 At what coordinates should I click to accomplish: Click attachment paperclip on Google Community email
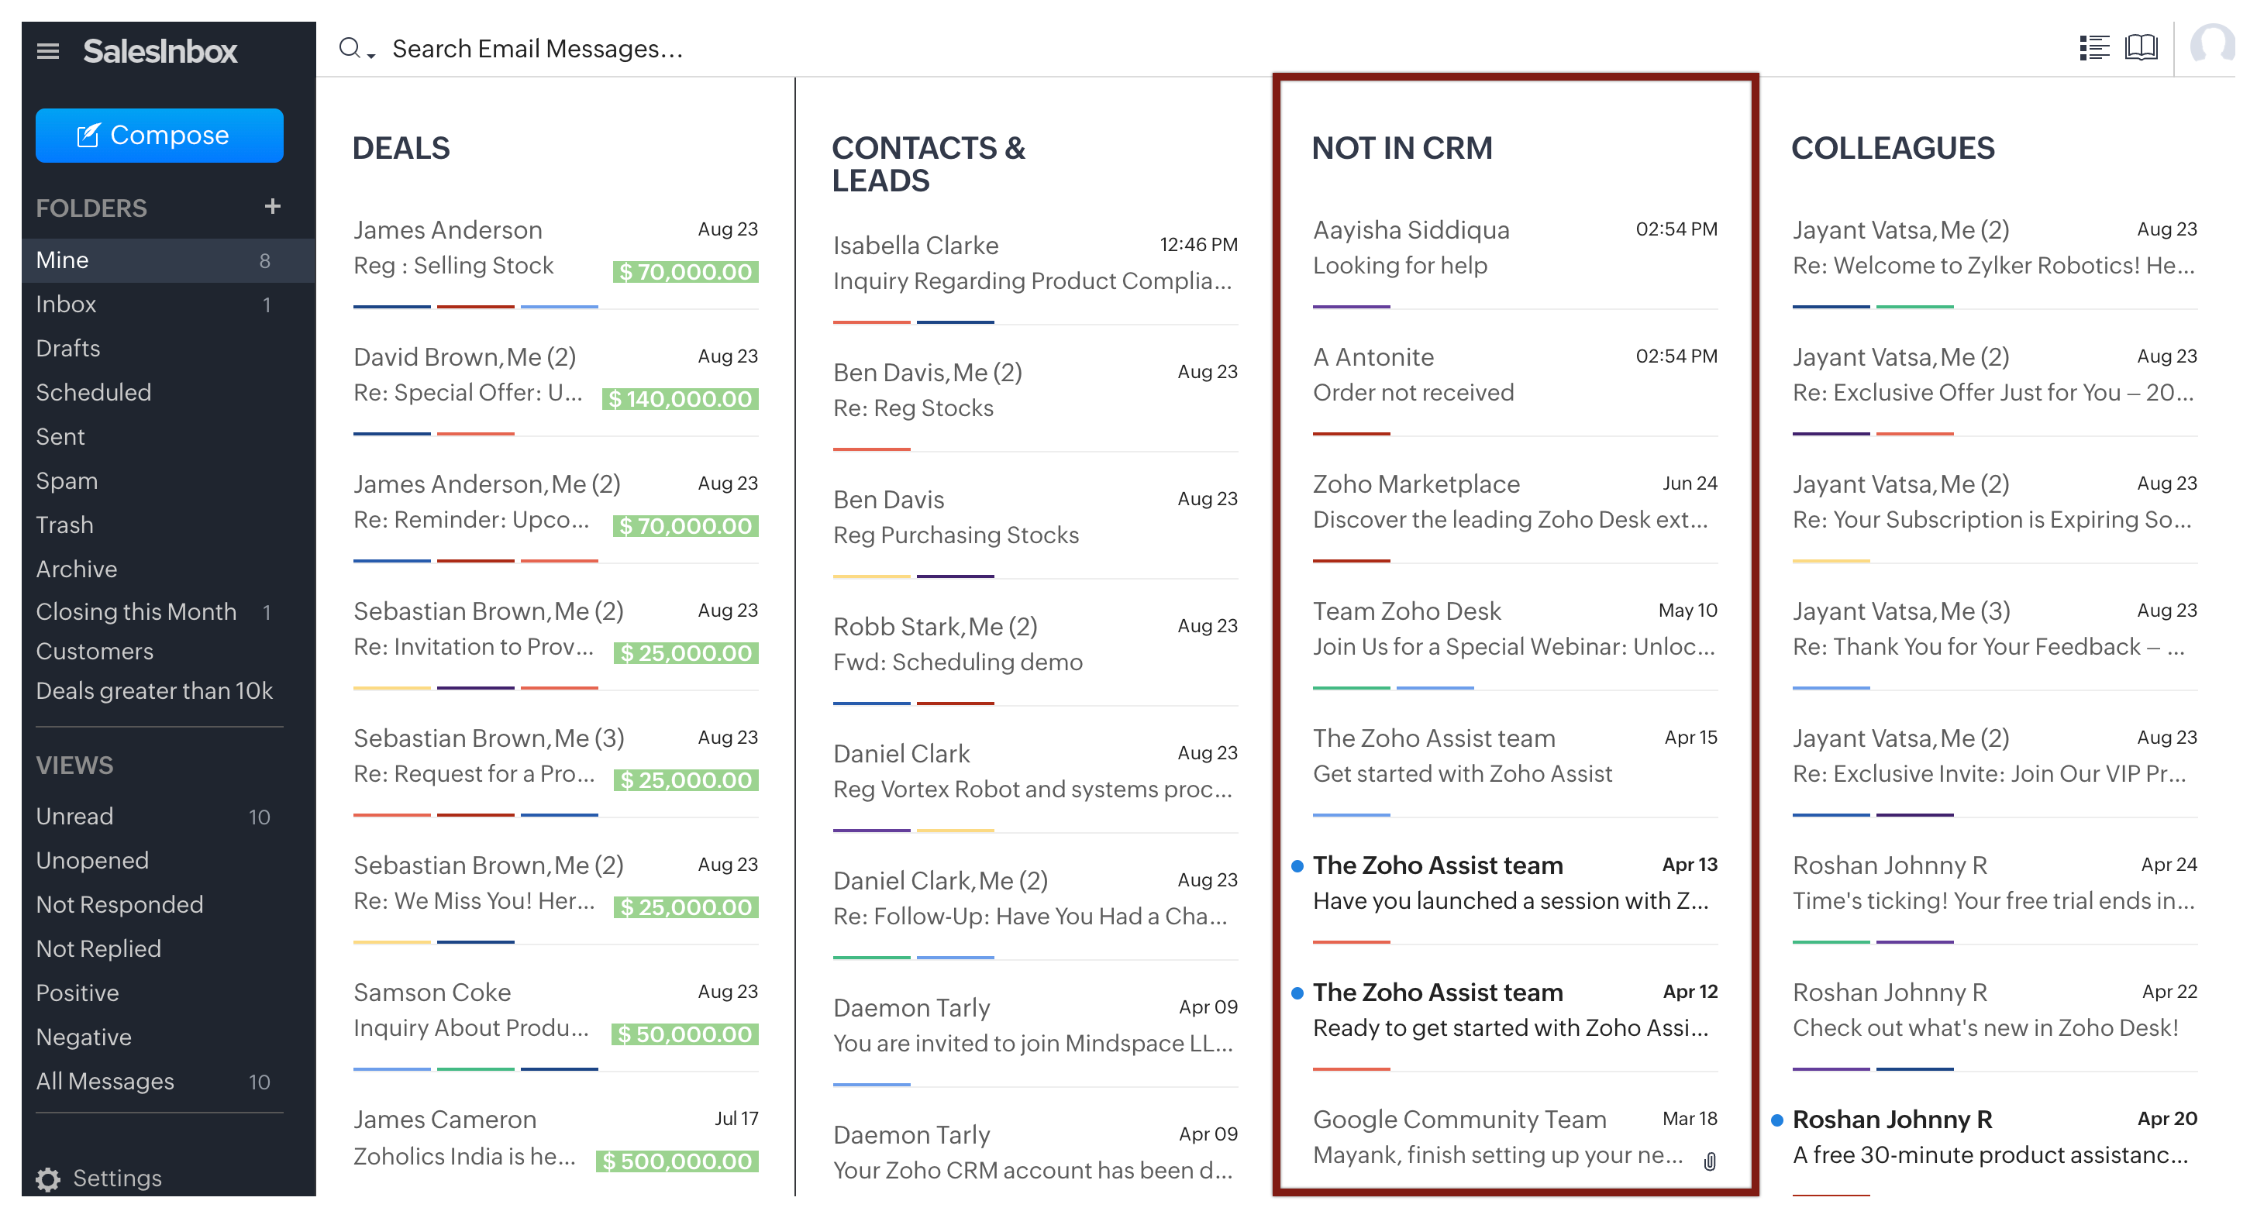[x=1709, y=1161]
